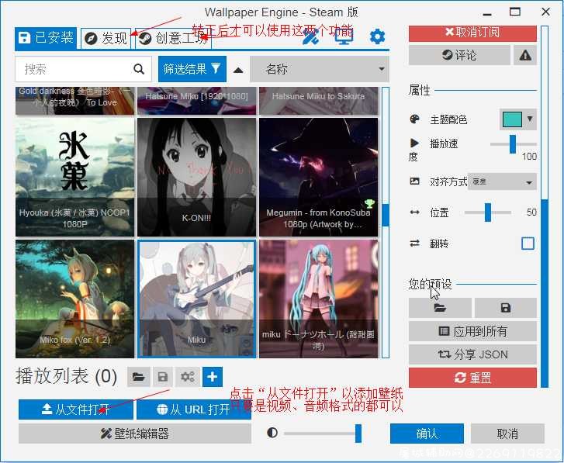Select the Hatsune Miku to Sakura wallpaper
The image size is (564, 463).
(318, 100)
